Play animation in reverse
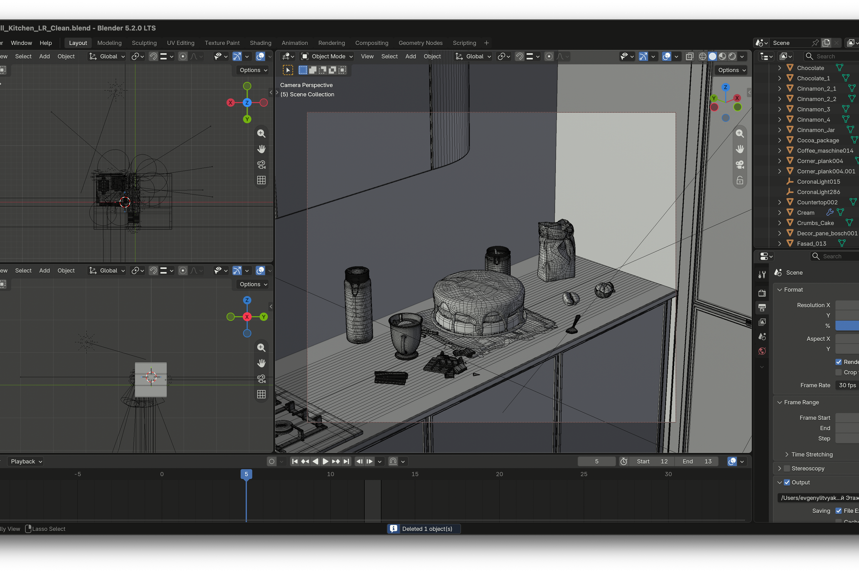This screenshot has width=859, height=573. [x=315, y=461]
